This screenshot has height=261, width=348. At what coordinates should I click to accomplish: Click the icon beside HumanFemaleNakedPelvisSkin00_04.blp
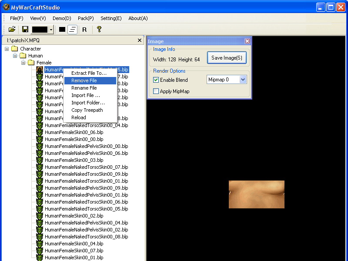[x=40, y=223]
